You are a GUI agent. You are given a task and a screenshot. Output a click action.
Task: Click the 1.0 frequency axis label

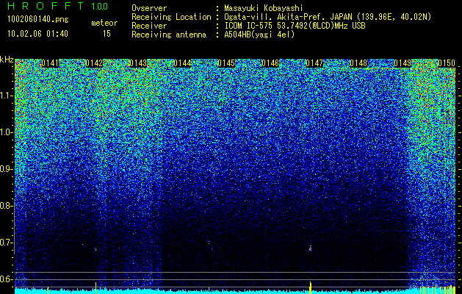7,132
